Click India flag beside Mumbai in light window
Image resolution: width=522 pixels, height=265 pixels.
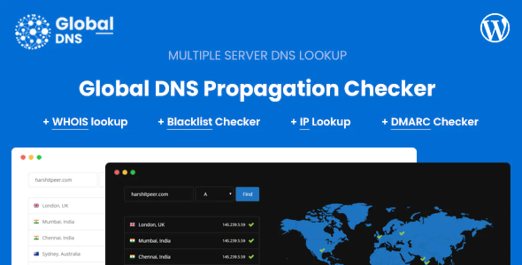37,222
